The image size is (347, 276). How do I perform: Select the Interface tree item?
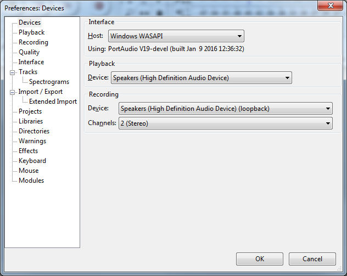pos(31,62)
